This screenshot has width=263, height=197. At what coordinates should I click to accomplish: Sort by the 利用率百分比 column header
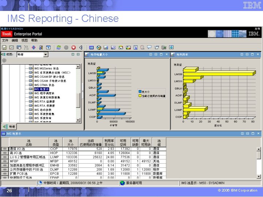pos(109,143)
